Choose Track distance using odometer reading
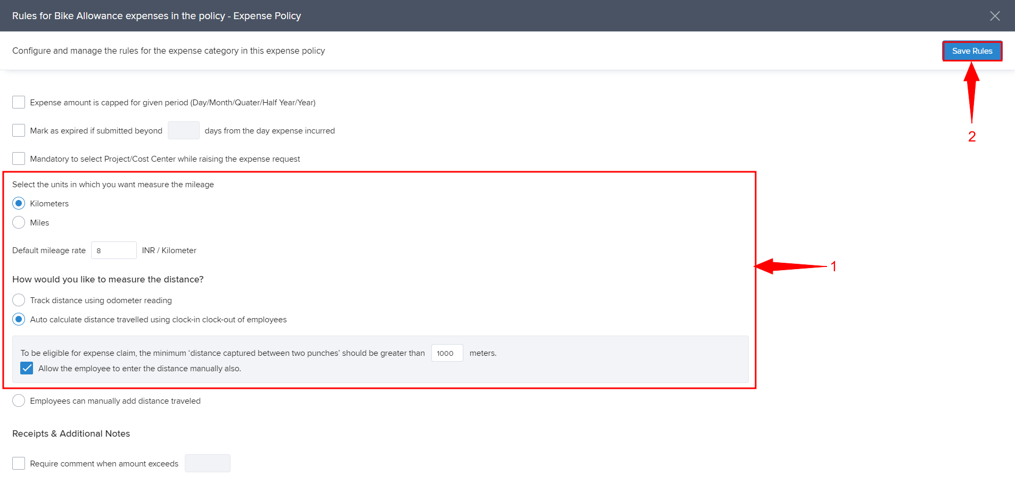The width and height of the screenshot is (1015, 484). pyautogui.click(x=19, y=300)
